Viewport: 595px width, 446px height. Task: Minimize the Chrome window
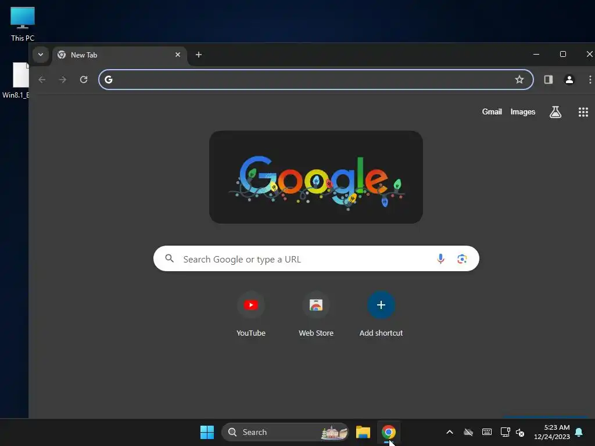(536, 55)
